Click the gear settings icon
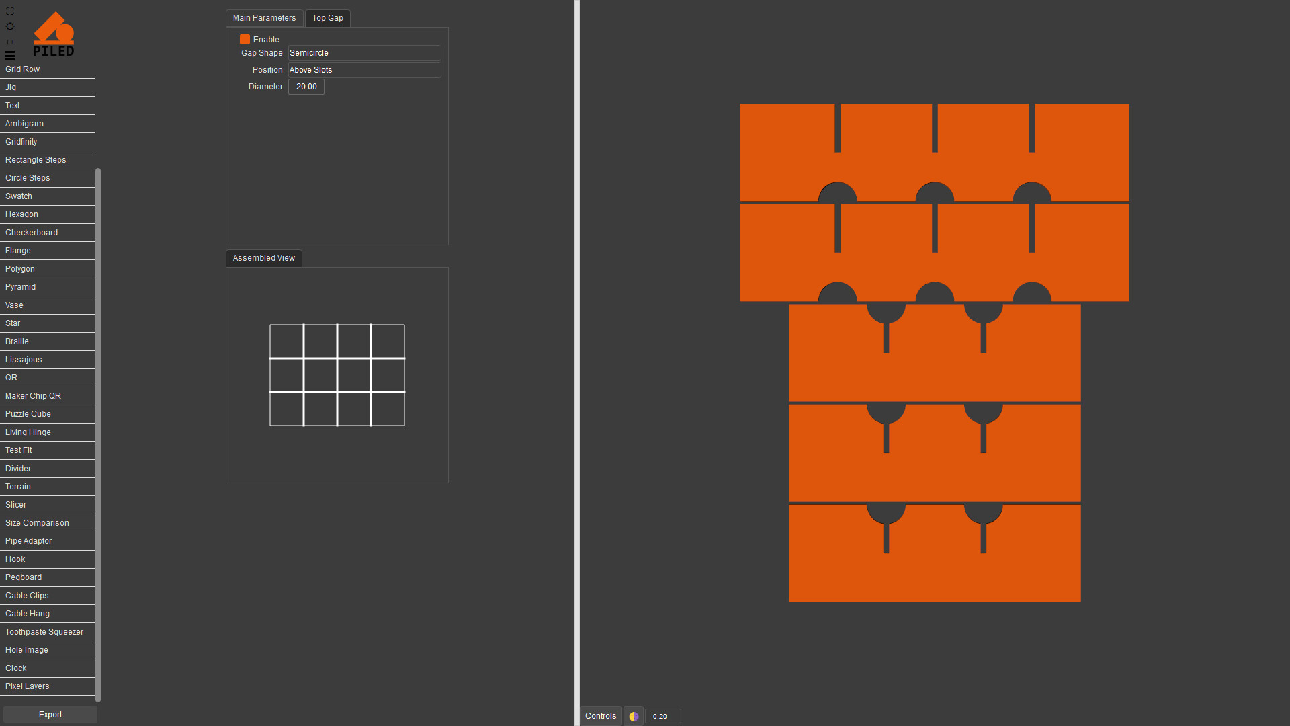The height and width of the screenshot is (726, 1290). tap(9, 26)
